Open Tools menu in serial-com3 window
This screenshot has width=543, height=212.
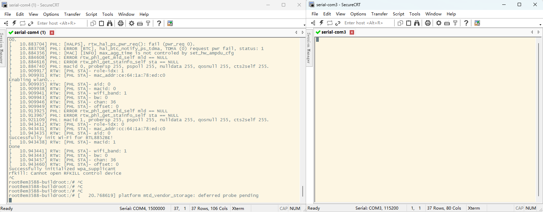pyautogui.click(x=415, y=14)
